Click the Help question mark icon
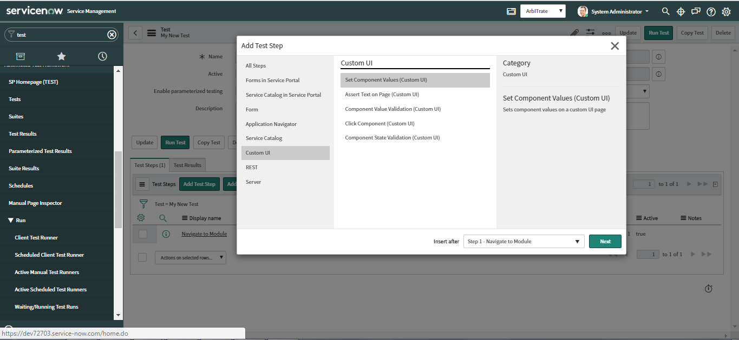Image resolution: width=739 pixels, height=340 pixels. pyautogui.click(x=711, y=11)
